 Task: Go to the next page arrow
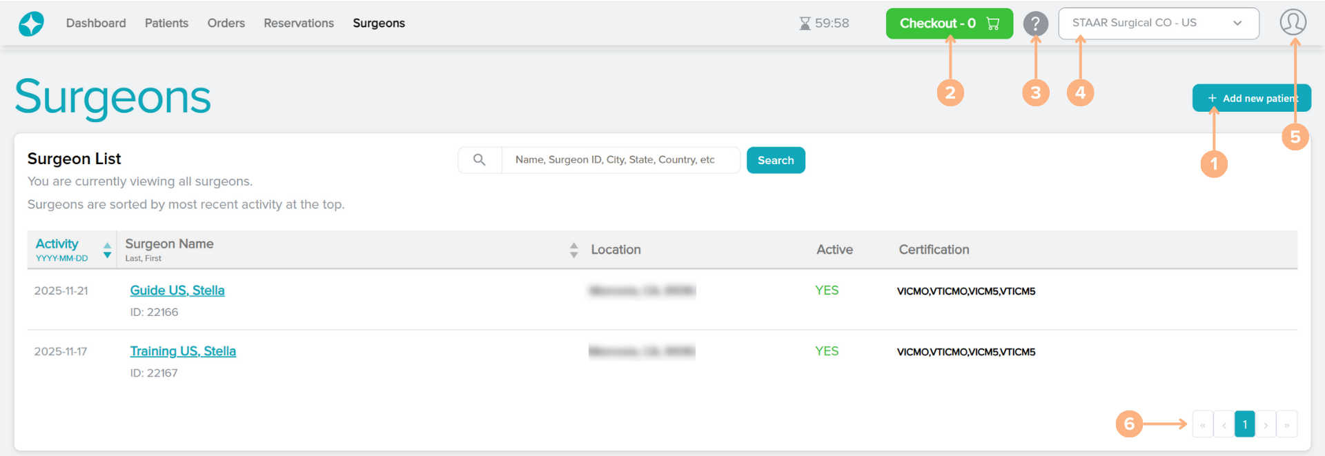1266,425
